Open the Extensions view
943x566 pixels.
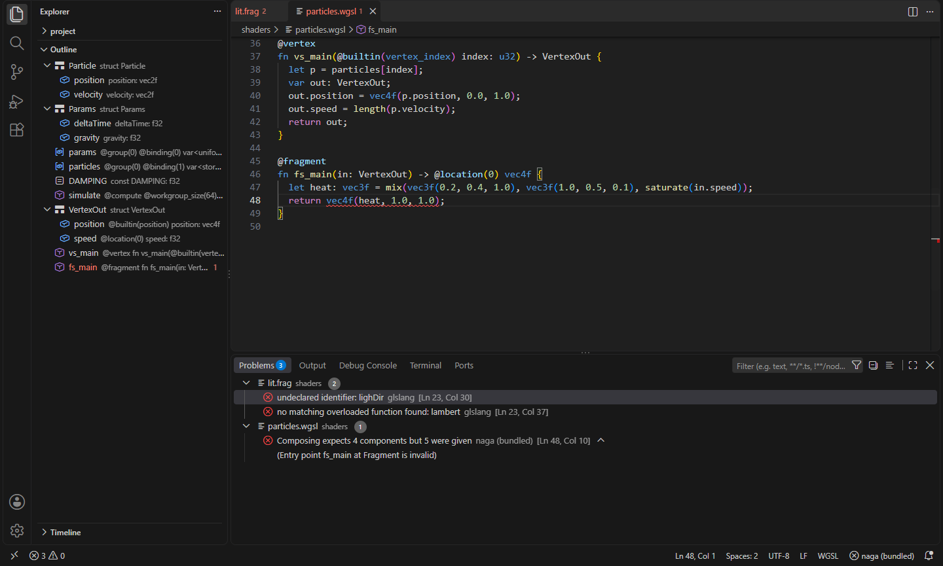point(17,130)
